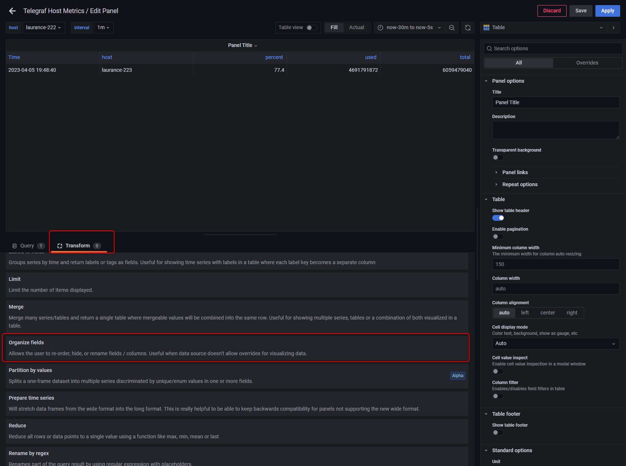Viewport: 626px width, 466px height.
Task: Click Column width auto field
Action: tap(556, 289)
